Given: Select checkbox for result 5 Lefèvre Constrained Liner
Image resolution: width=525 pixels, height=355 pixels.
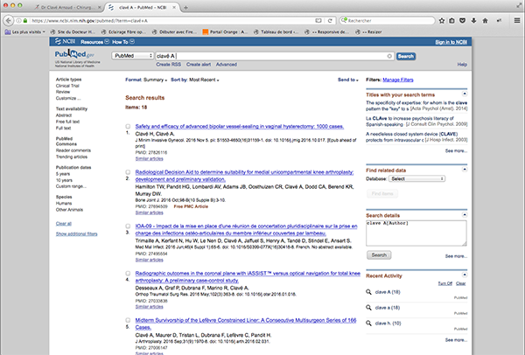Looking at the screenshot, I should tap(128, 320).
